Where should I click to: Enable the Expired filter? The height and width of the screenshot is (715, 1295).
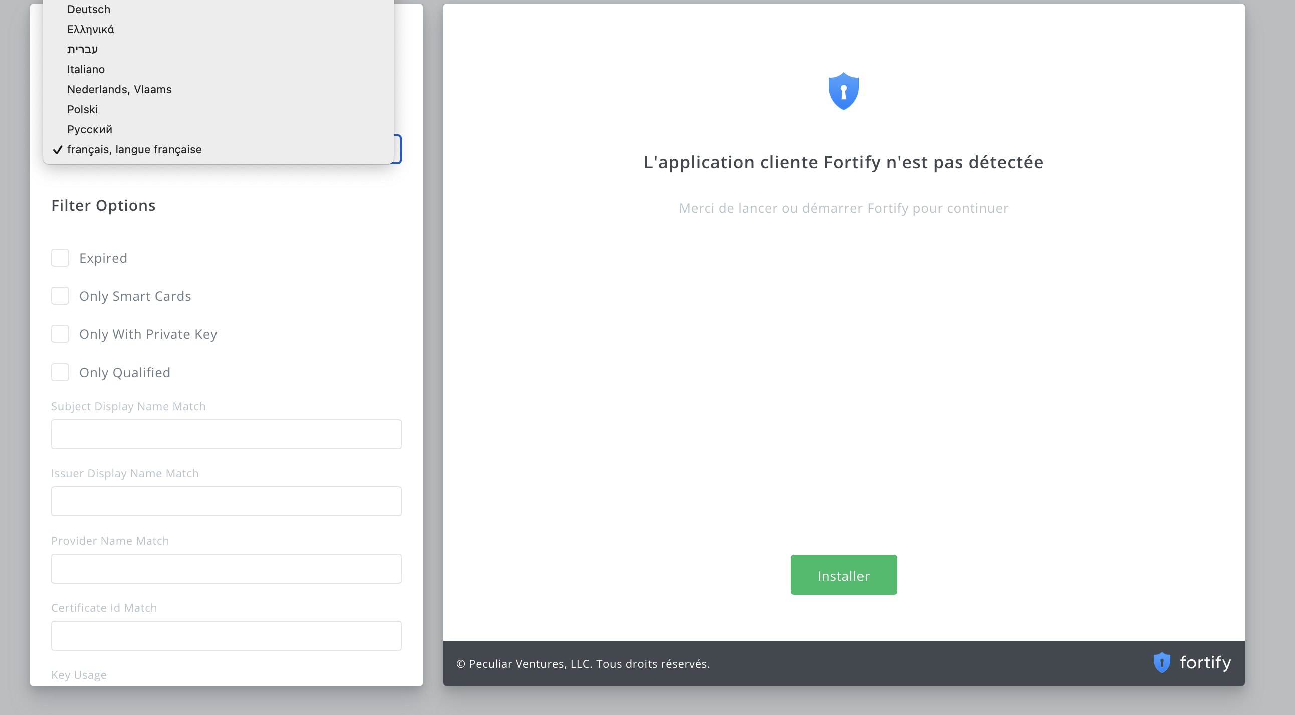point(60,257)
